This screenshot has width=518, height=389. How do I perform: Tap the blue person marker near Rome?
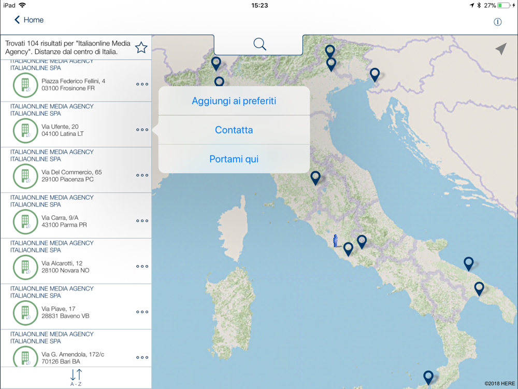(335, 241)
